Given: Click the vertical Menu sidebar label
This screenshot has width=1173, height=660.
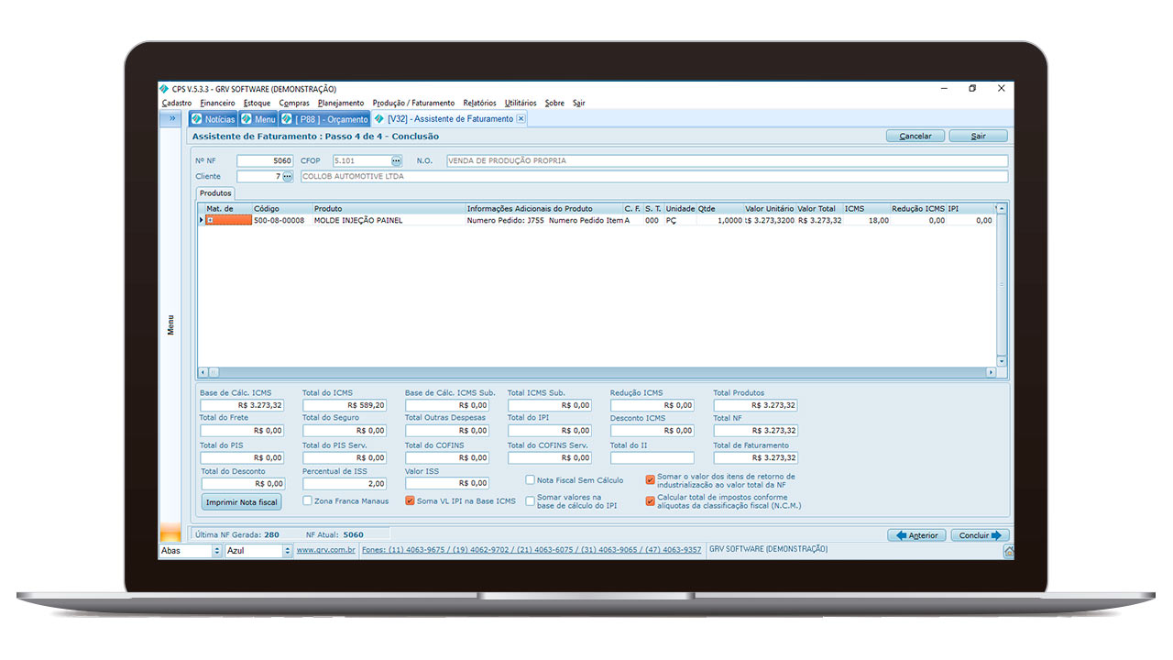Looking at the screenshot, I should [x=170, y=325].
